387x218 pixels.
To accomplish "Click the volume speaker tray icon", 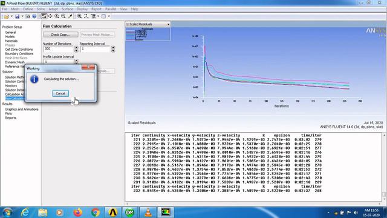I will pyautogui.click(x=356, y=213).
